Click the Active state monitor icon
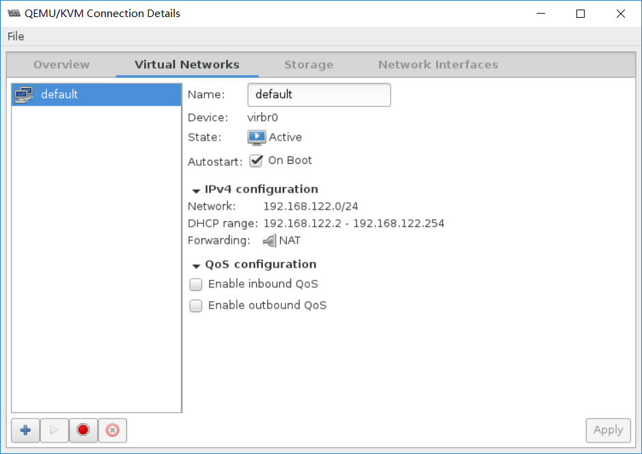 [x=257, y=137]
